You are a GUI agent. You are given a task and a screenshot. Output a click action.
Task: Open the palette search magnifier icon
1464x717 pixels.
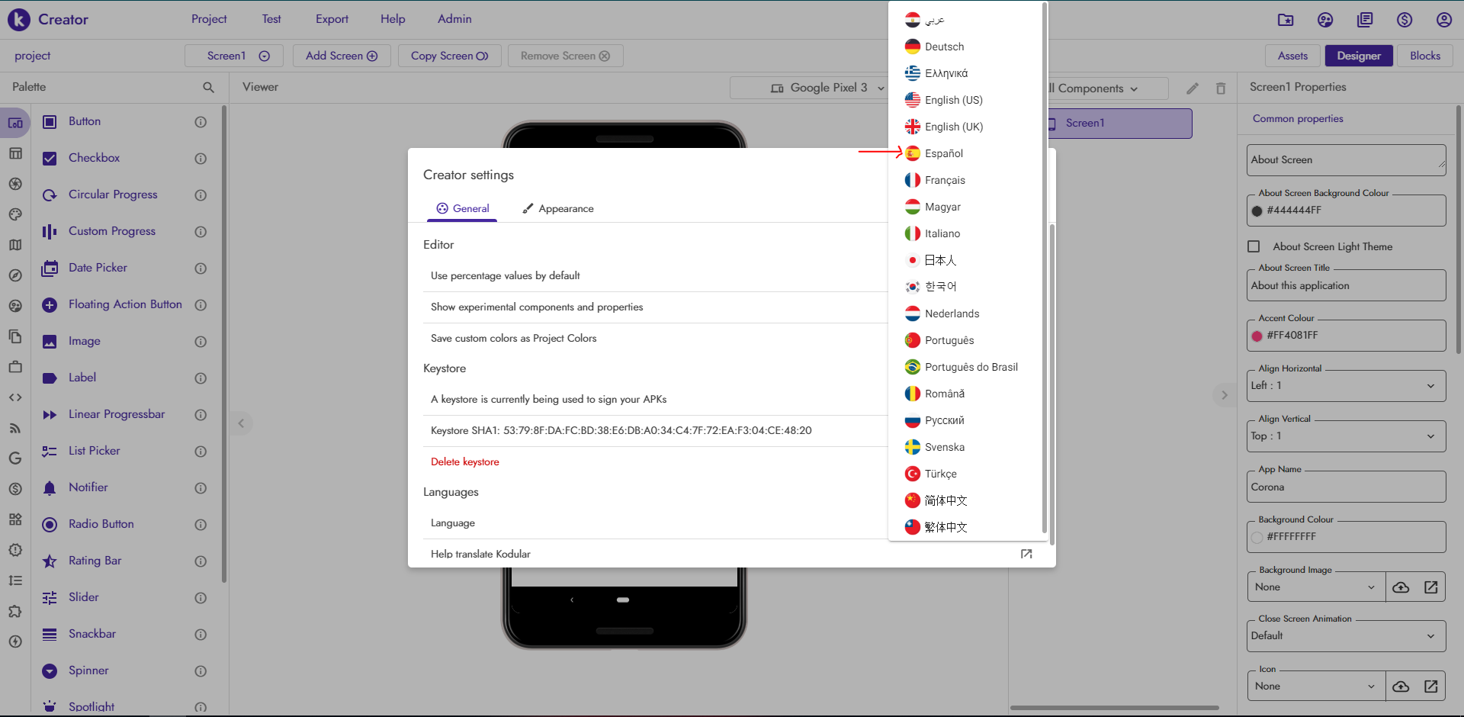pyautogui.click(x=208, y=88)
